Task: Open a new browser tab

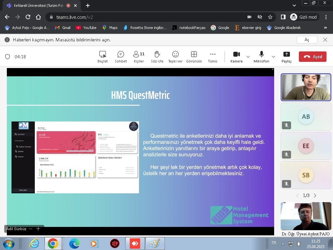Action: click(x=88, y=6)
